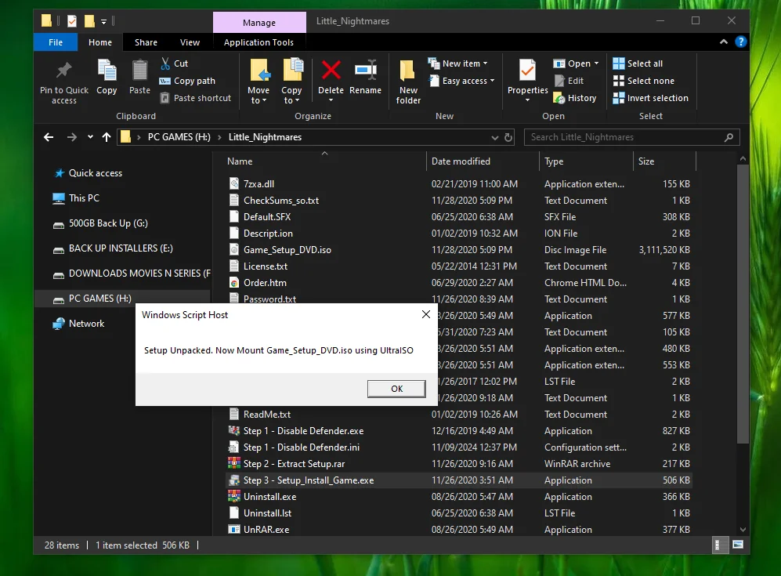Click Copy path in Clipboard group
The width and height of the screenshot is (781, 576).
(187, 81)
